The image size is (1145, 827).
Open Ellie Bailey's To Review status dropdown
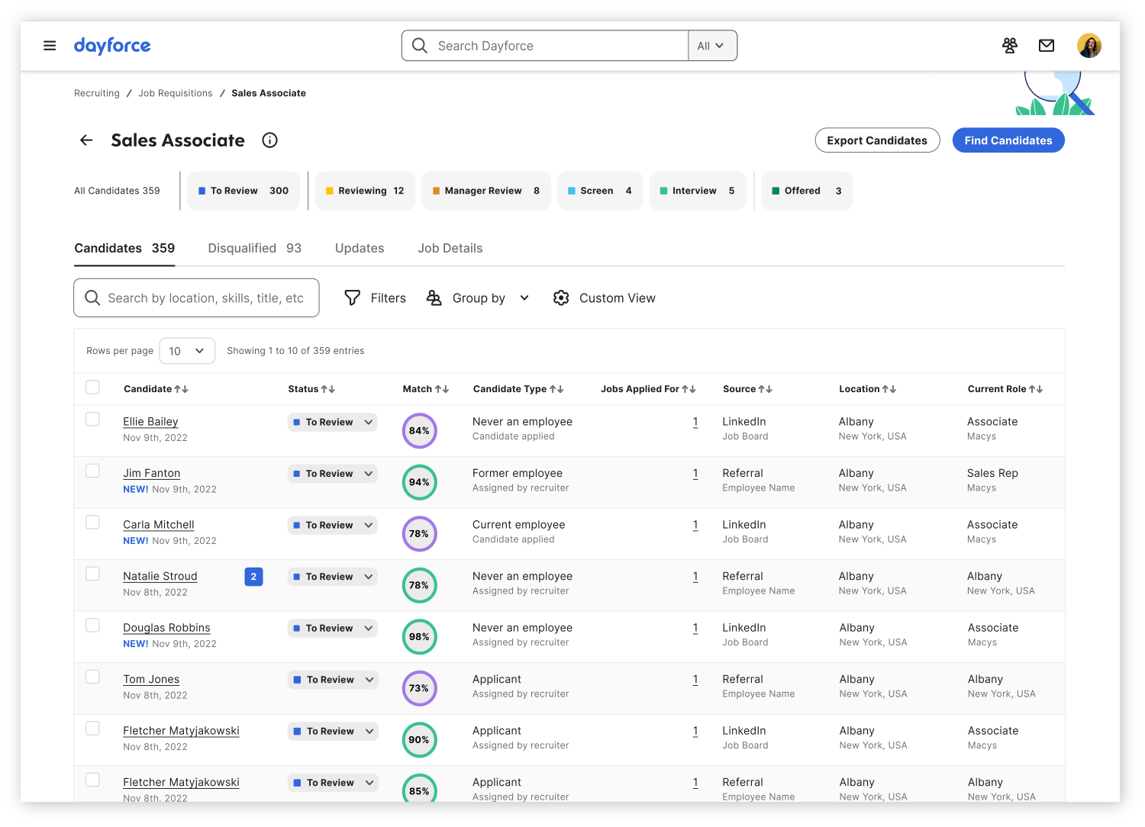pyautogui.click(x=332, y=422)
